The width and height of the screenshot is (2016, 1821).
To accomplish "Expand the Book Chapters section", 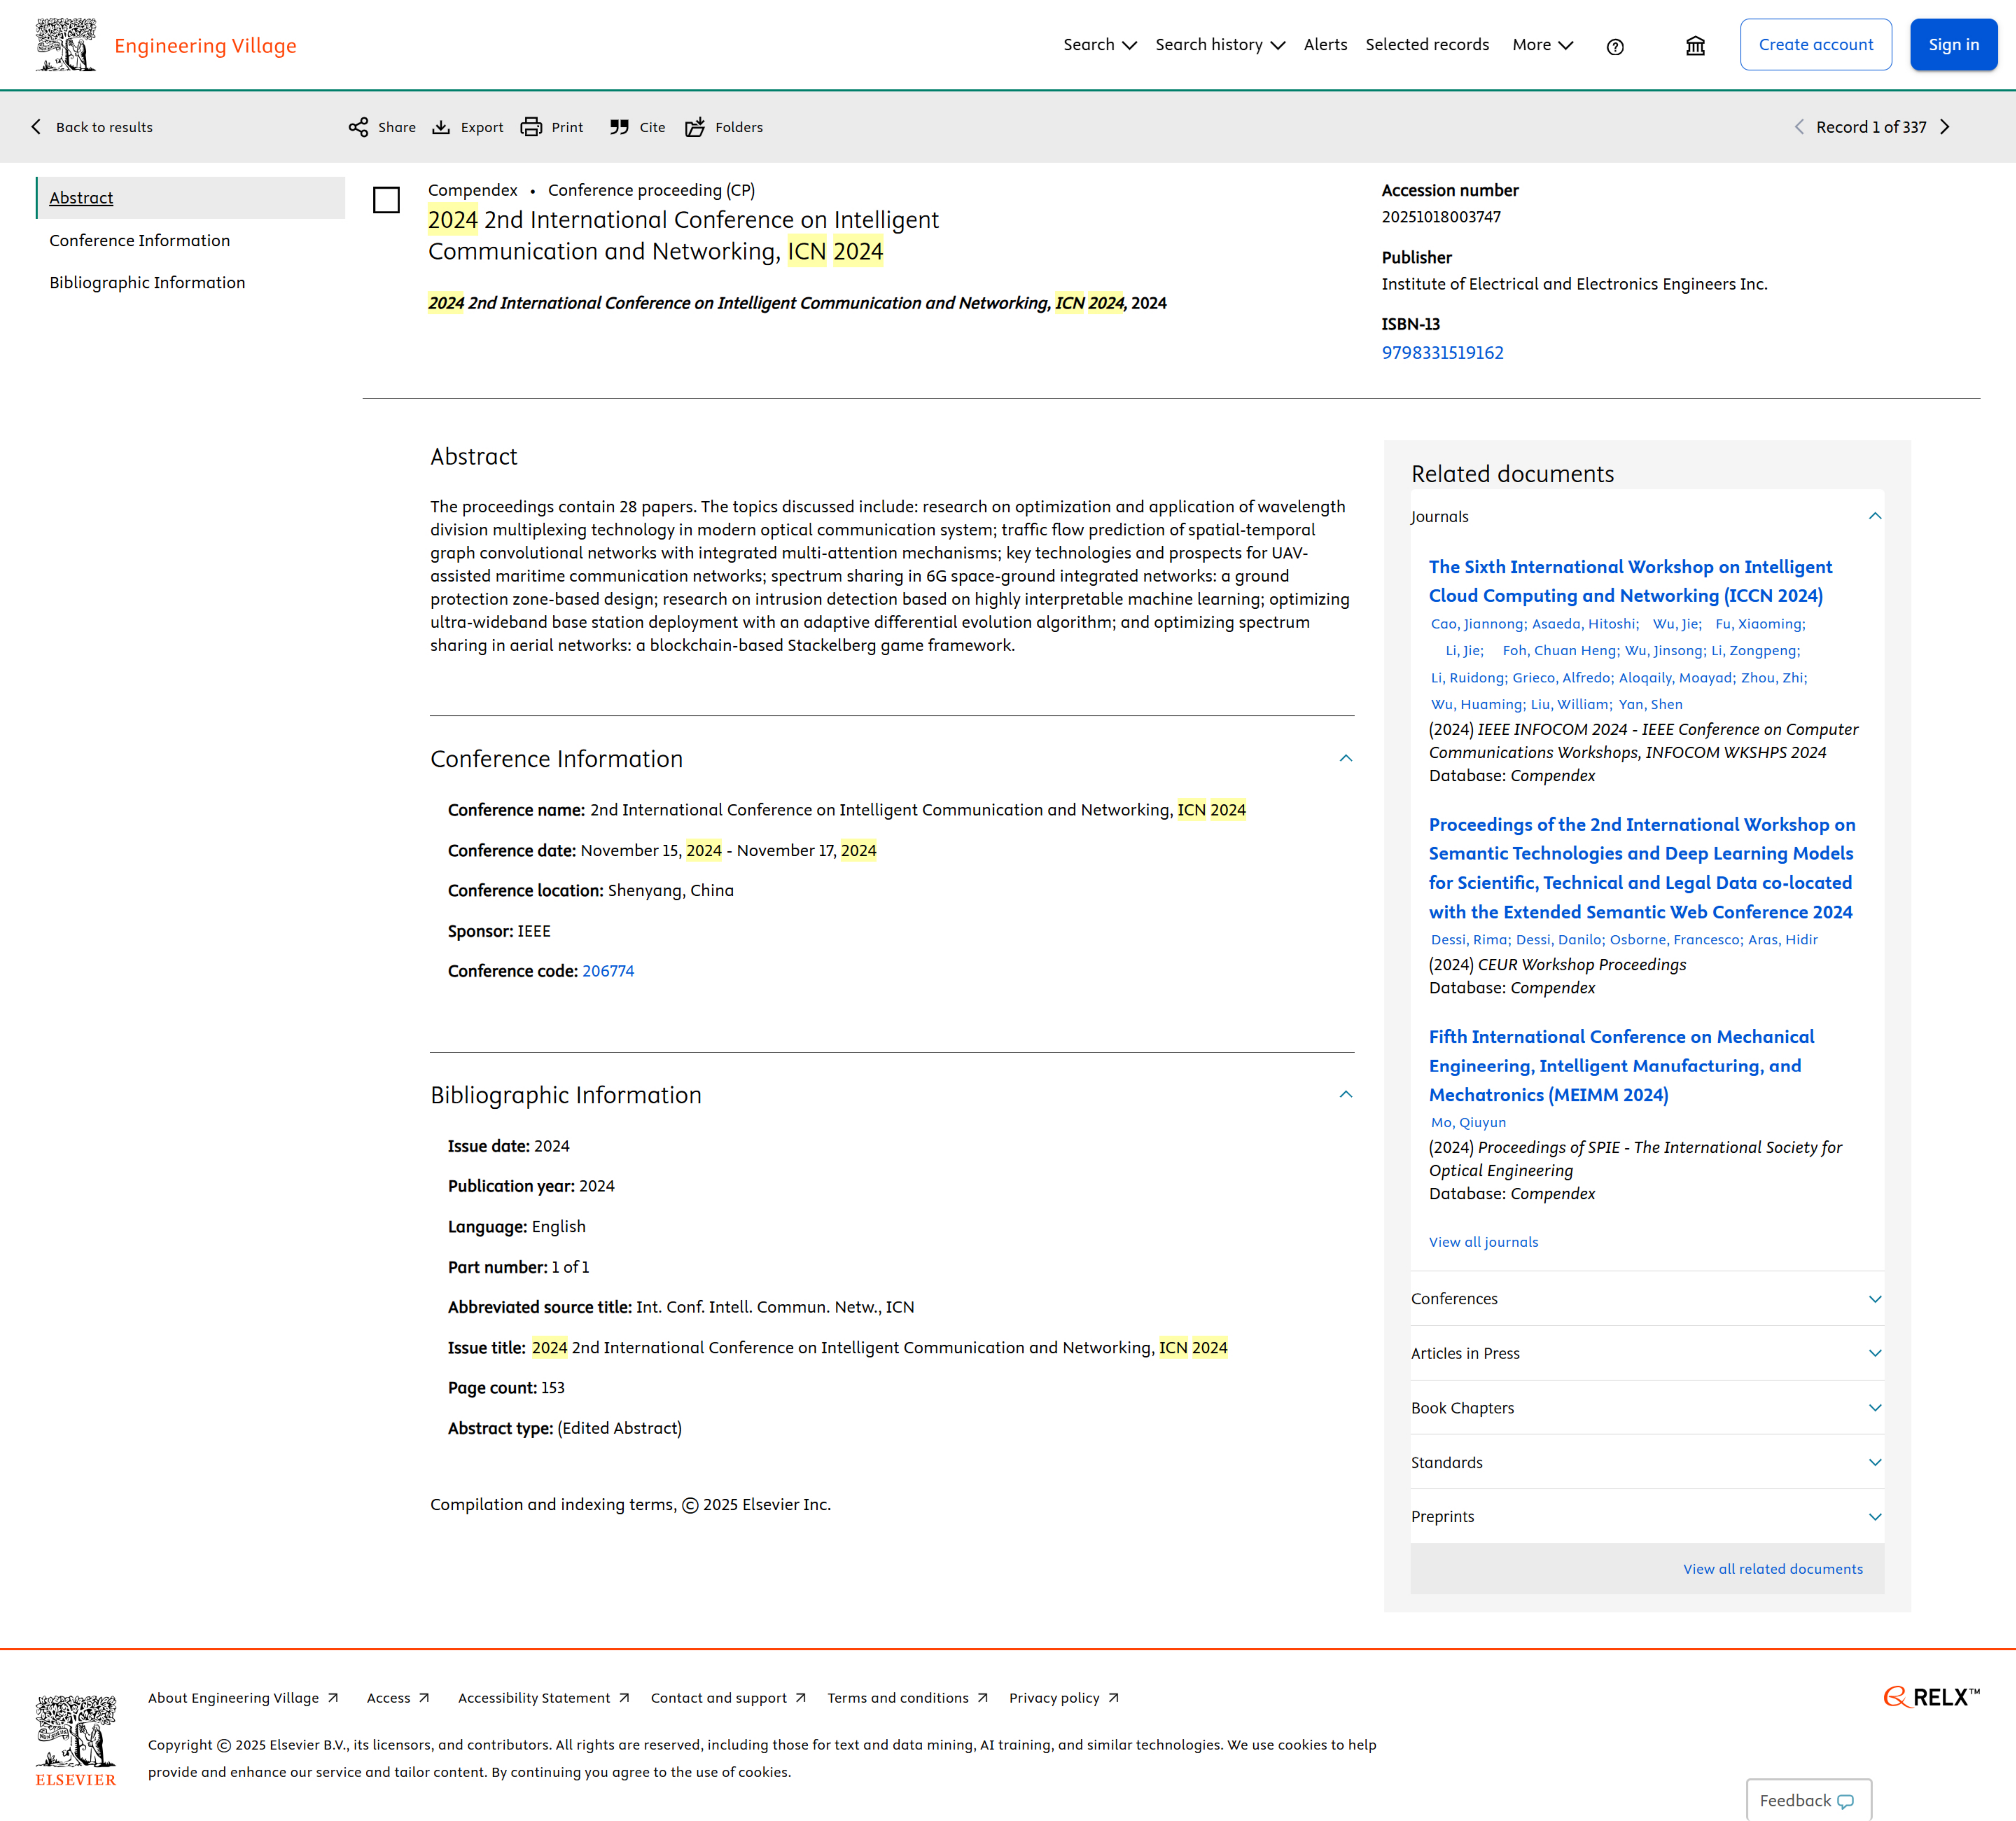I will [x=1875, y=1408].
